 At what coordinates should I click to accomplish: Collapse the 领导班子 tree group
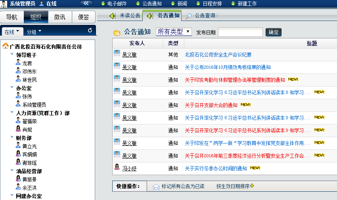12,54
